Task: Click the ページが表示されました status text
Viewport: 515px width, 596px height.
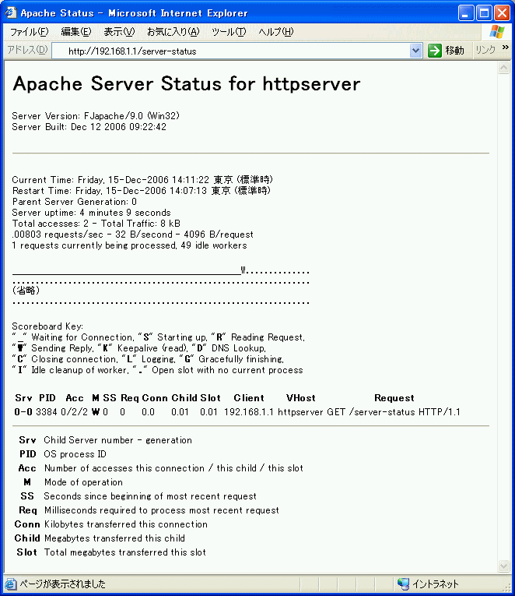Action: click(62, 584)
